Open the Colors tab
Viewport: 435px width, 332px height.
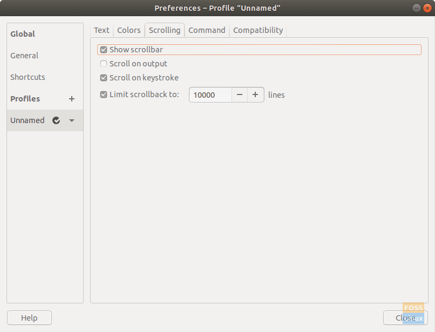[129, 30]
